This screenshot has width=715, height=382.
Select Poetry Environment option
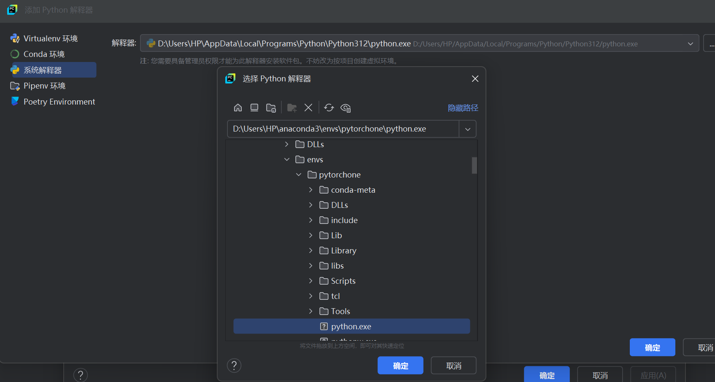click(x=53, y=102)
